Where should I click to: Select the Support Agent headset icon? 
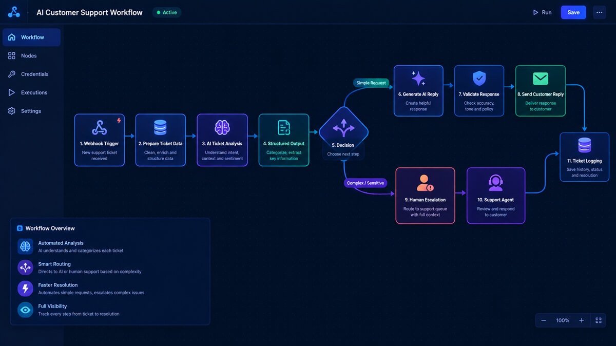click(495, 183)
